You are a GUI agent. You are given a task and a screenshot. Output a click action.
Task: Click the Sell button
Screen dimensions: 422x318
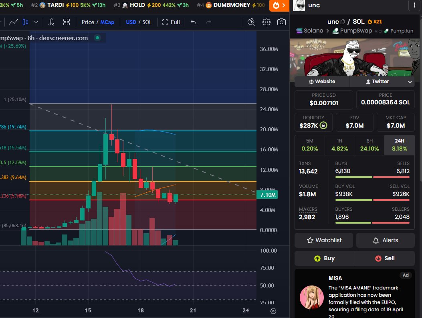coord(385,259)
